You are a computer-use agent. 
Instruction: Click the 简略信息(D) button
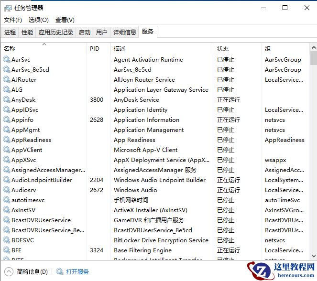click(x=32, y=272)
